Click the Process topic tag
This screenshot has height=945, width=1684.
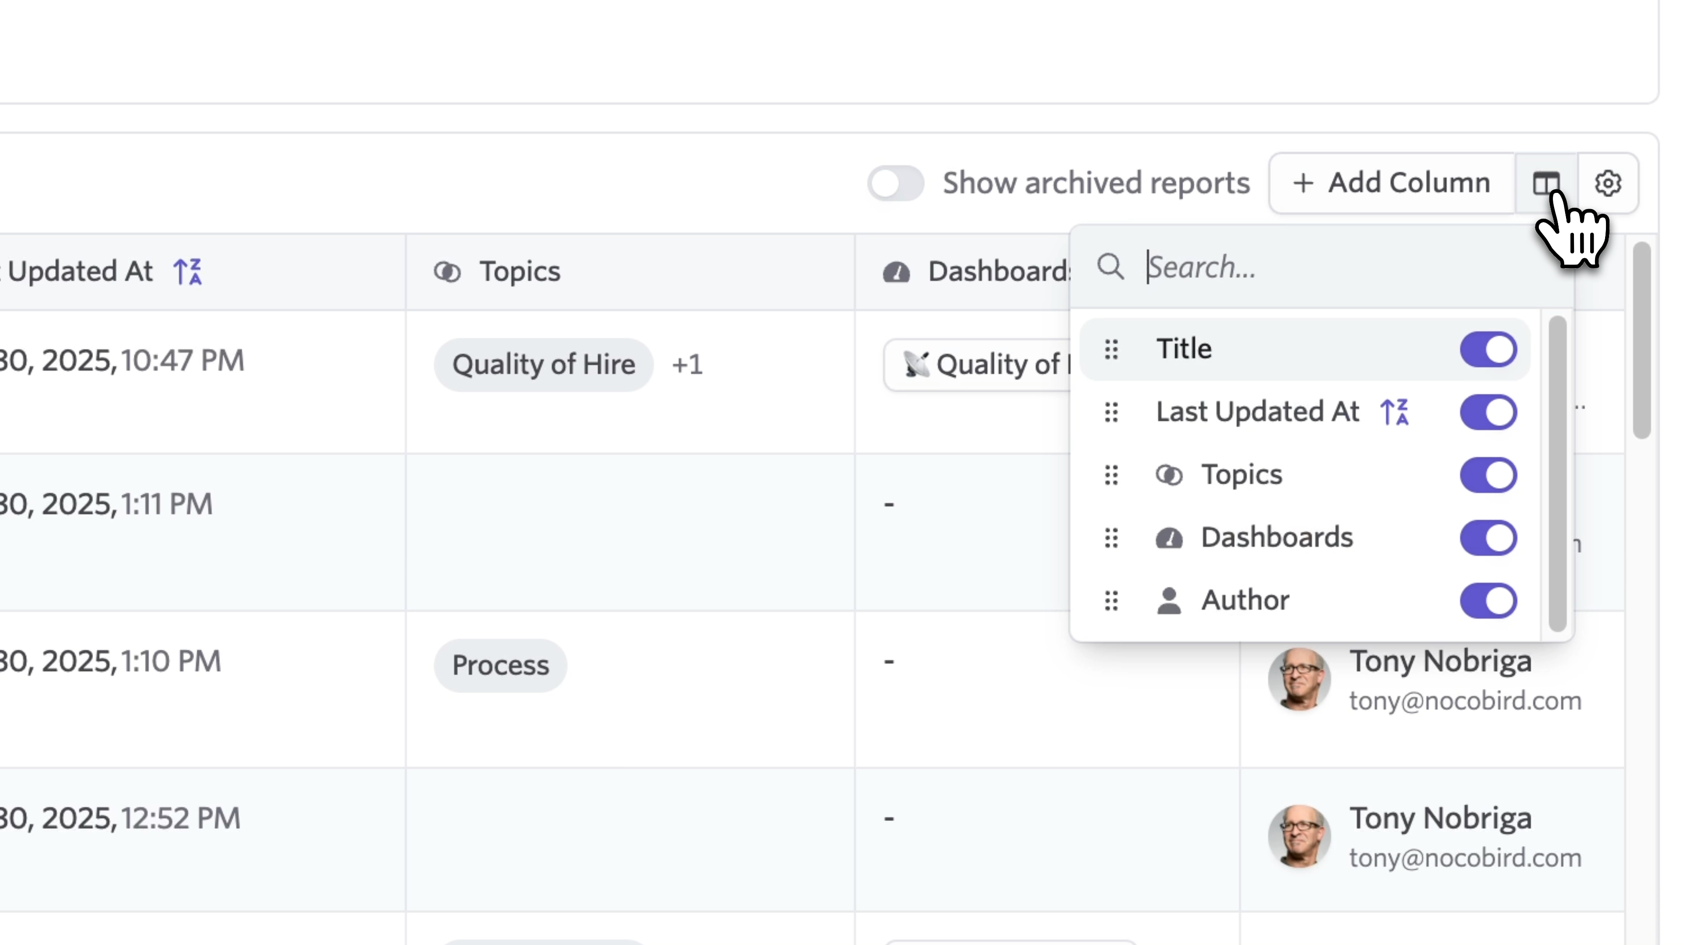[x=500, y=665]
